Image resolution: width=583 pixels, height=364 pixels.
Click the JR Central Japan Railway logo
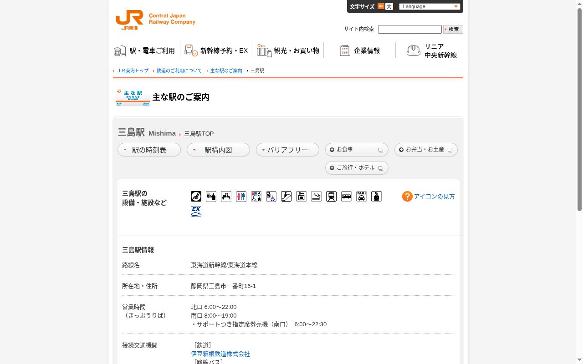[x=155, y=20]
